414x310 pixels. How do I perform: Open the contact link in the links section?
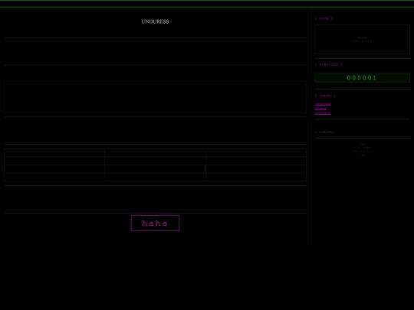[x=323, y=113]
